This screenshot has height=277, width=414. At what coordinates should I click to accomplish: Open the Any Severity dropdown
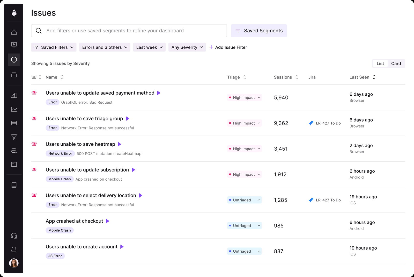[187, 47]
